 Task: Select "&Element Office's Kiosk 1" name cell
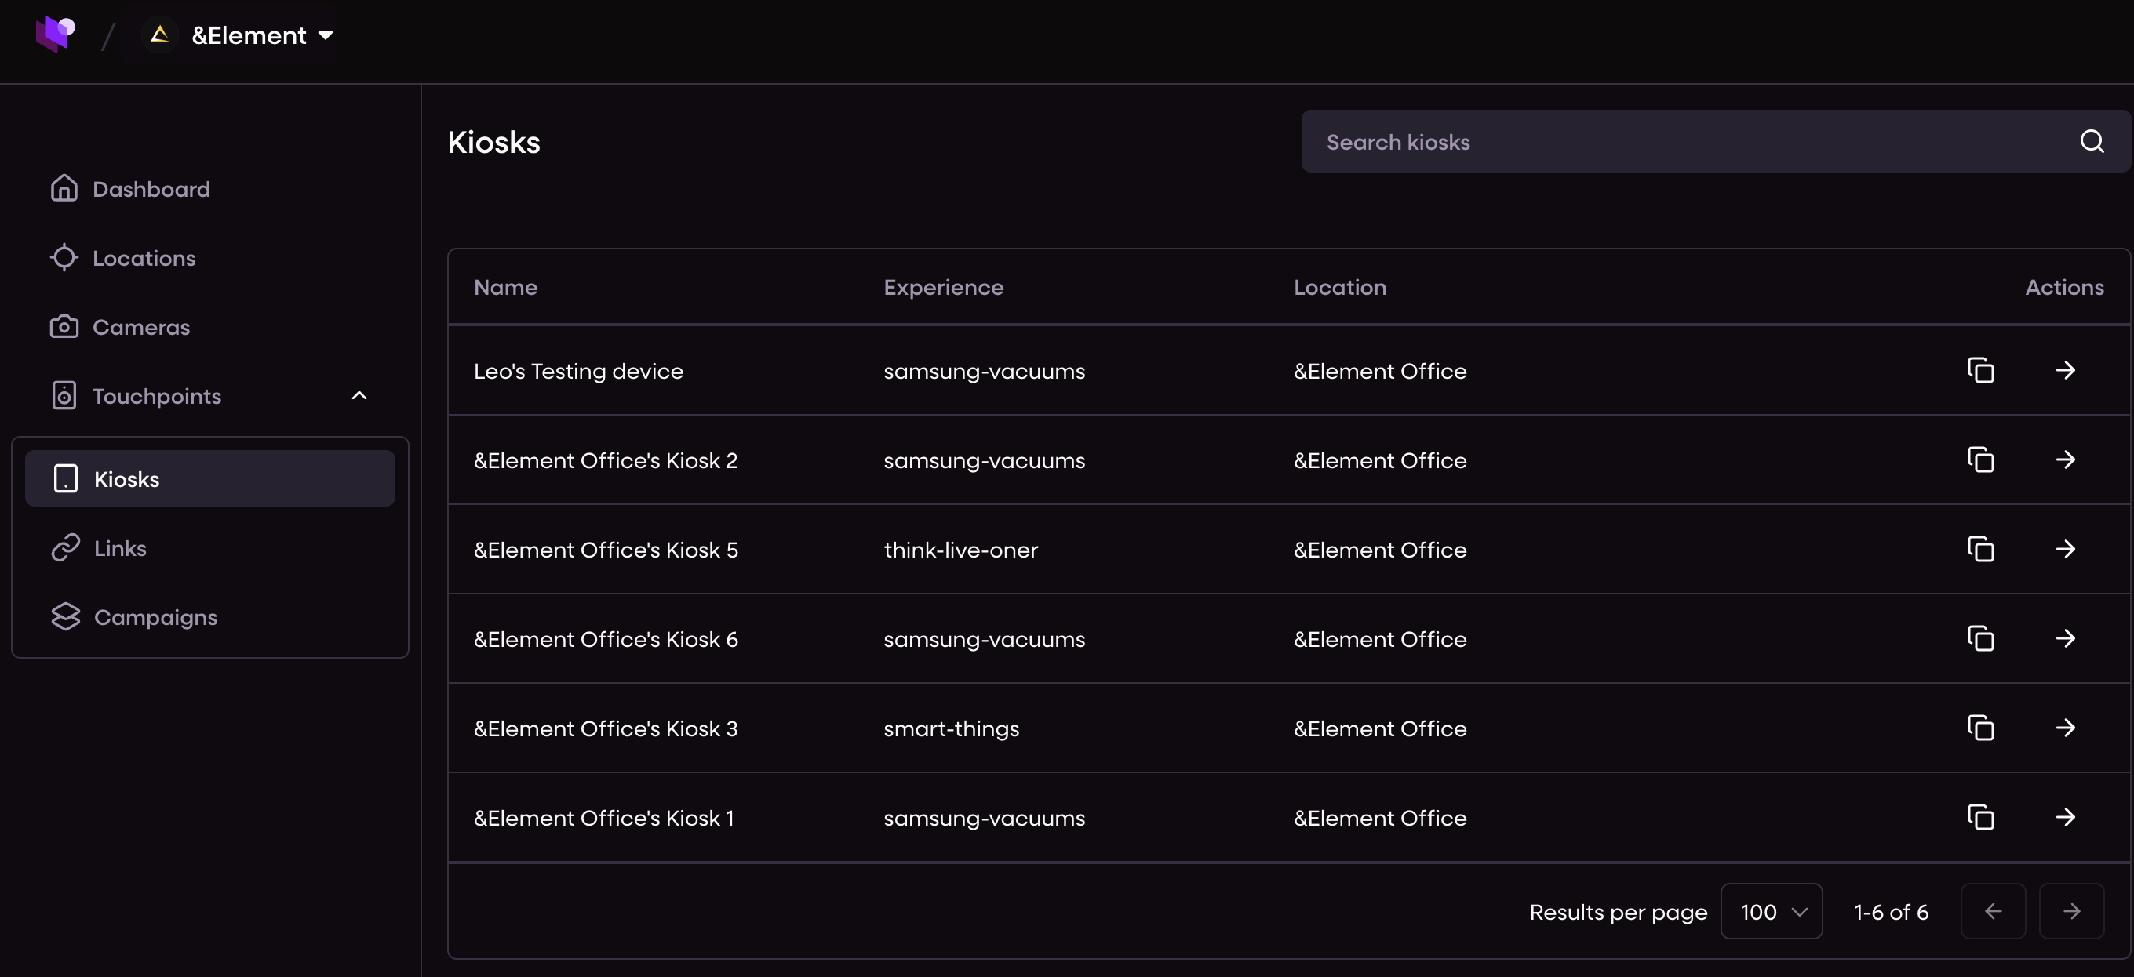(604, 818)
